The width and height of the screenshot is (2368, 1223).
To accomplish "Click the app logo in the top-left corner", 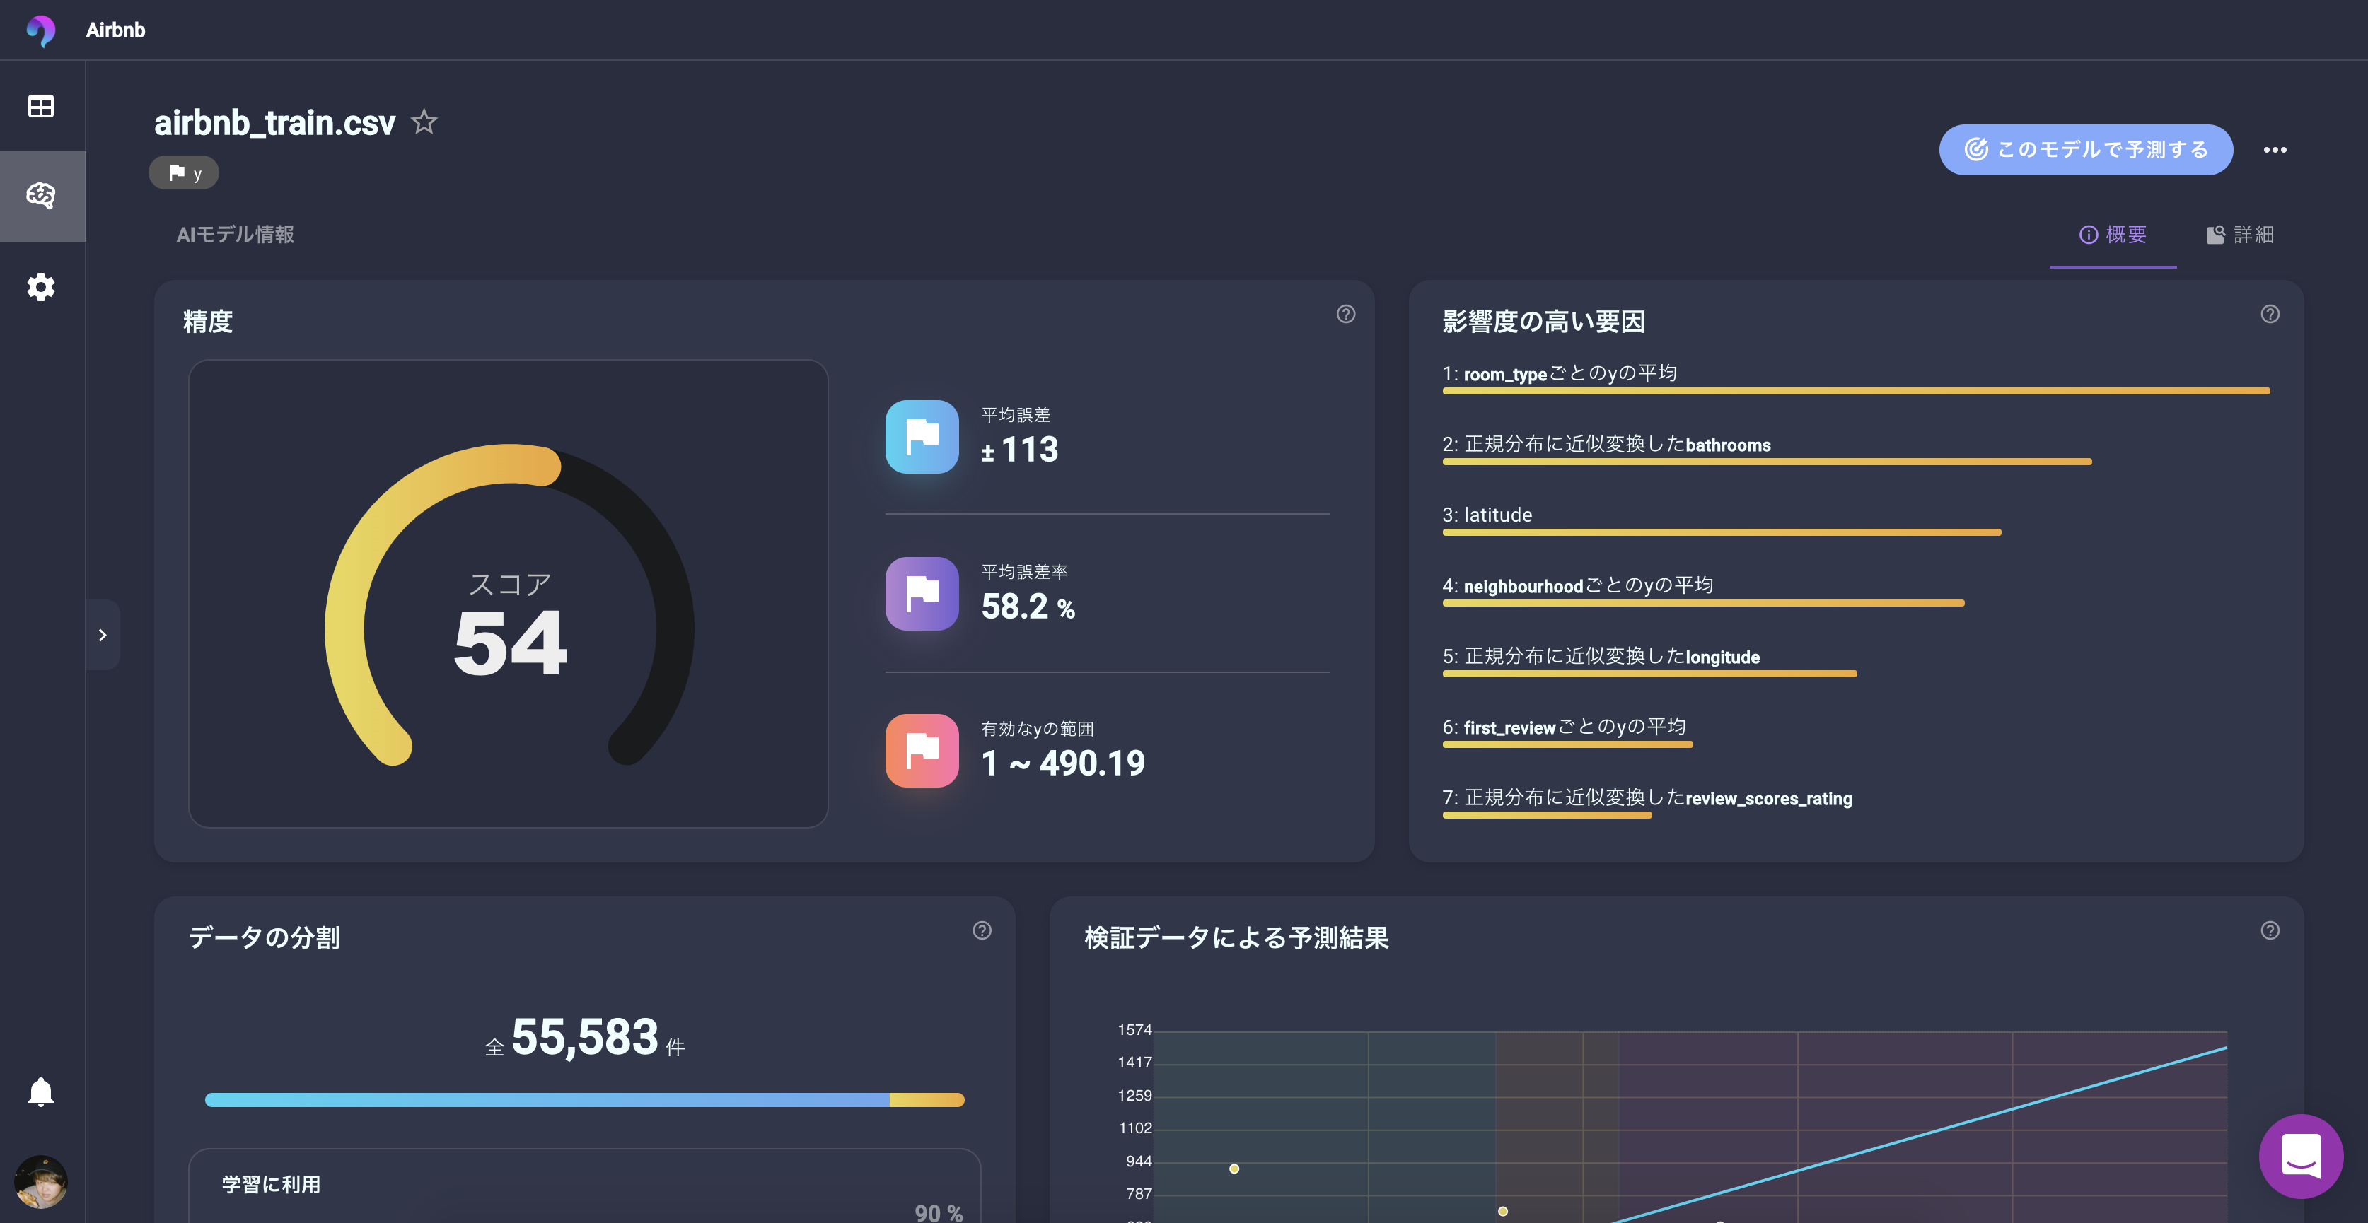I will [x=40, y=30].
